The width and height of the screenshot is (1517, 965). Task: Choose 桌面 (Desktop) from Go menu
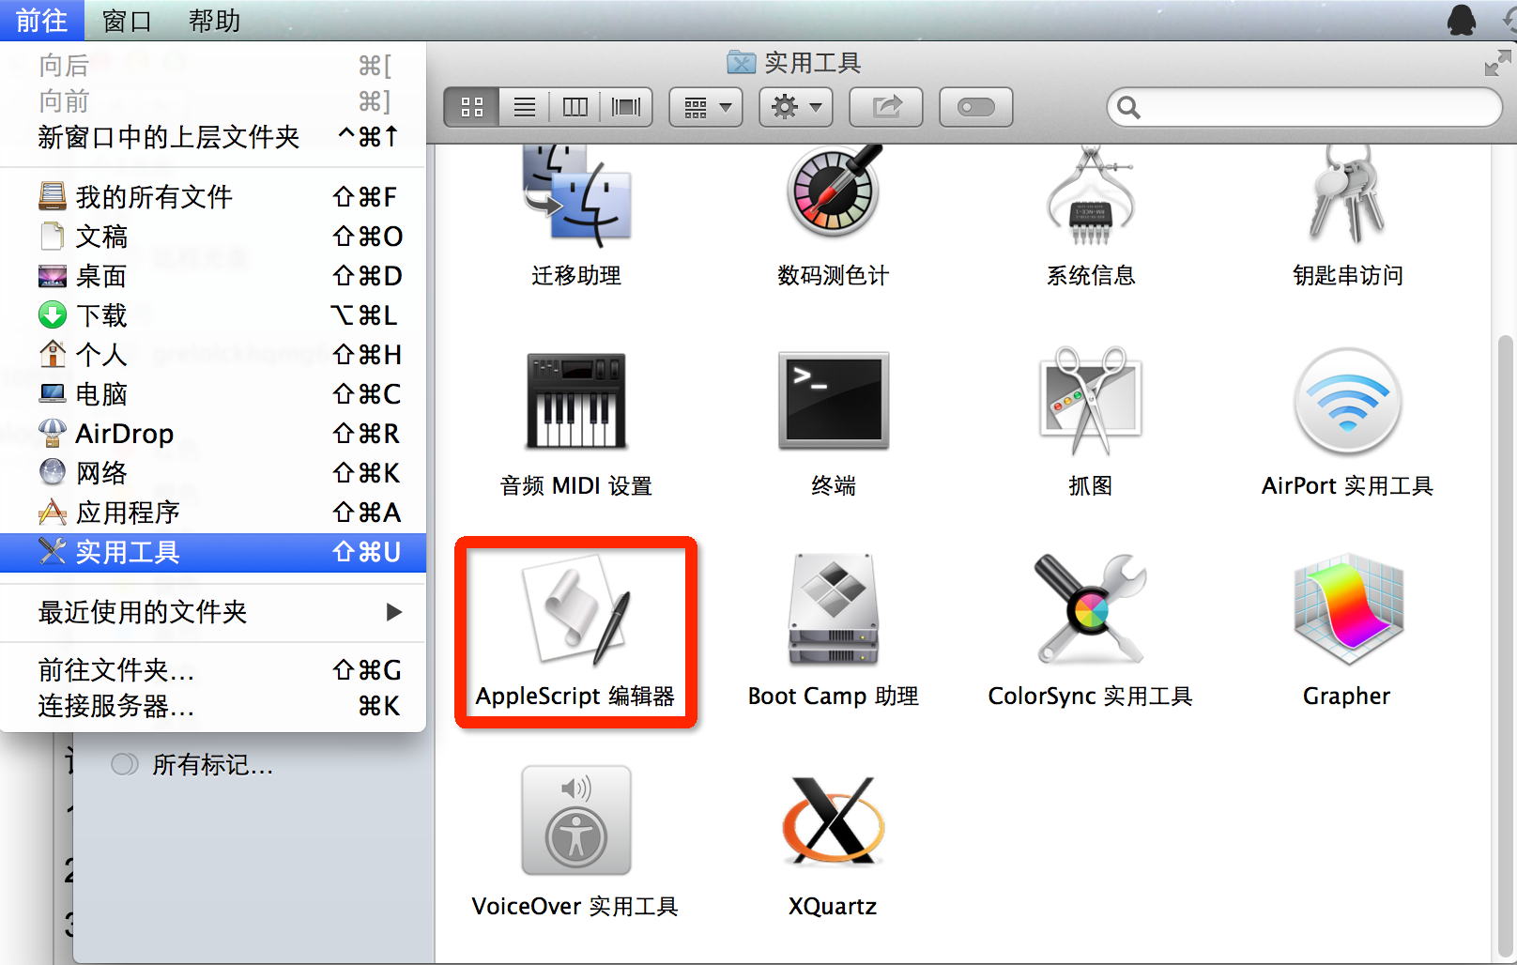click(213, 276)
